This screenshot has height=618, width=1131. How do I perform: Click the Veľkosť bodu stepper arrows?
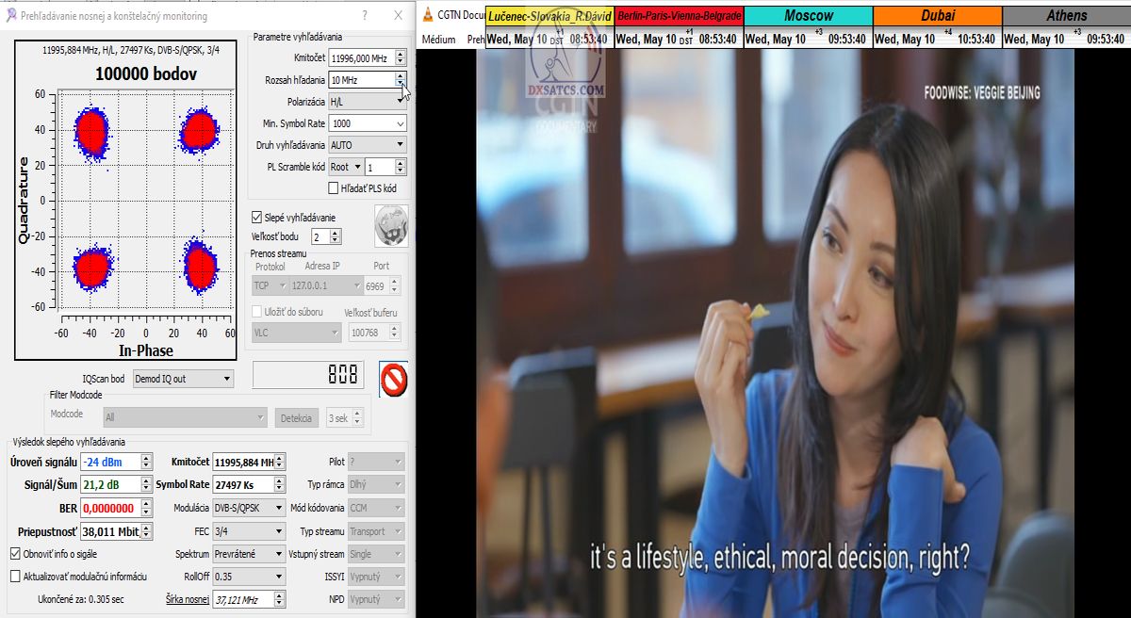pos(336,236)
